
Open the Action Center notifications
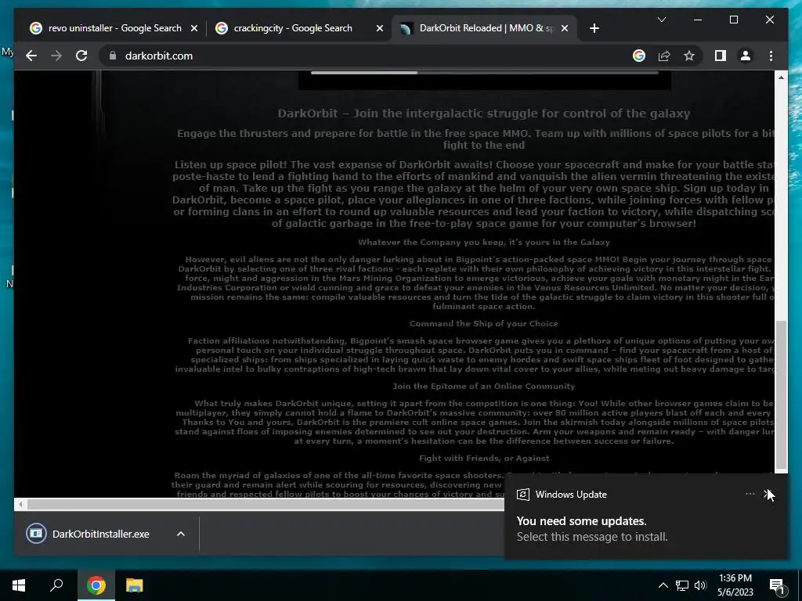click(x=778, y=585)
